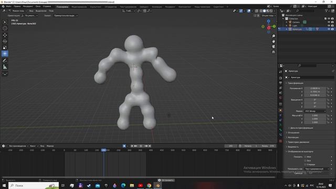Open File Explorer from the taskbar

[x=132, y=185]
